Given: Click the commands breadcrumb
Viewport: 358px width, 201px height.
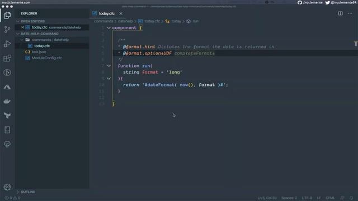Looking at the screenshot, I should pyautogui.click(x=103, y=21).
